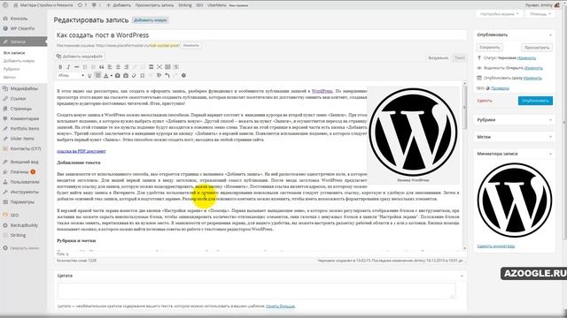The height and width of the screenshot is (318, 567).
Task: Open 'ссылка на PDF документ' link in content
Action: [x=82, y=151]
